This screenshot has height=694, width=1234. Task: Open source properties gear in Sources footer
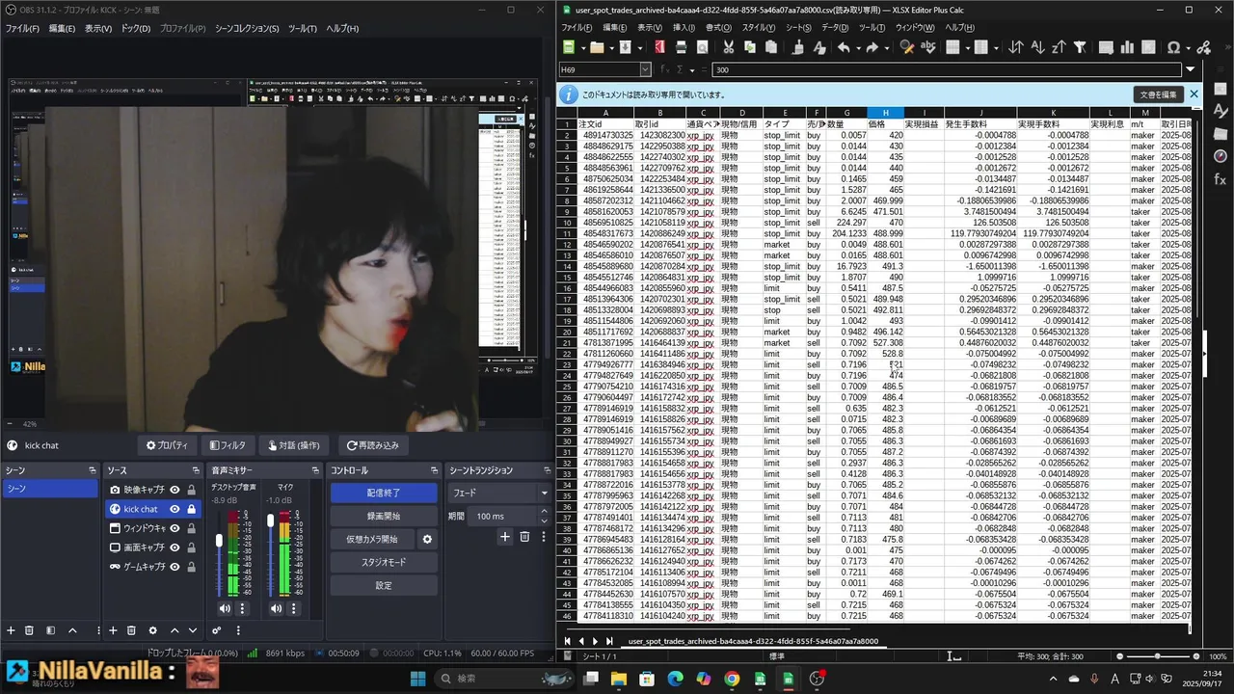click(x=152, y=630)
